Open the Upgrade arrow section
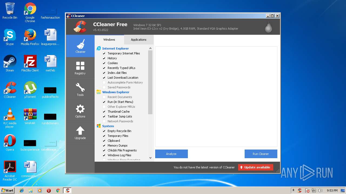The height and width of the screenshot is (194, 346). (x=80, y=132)
